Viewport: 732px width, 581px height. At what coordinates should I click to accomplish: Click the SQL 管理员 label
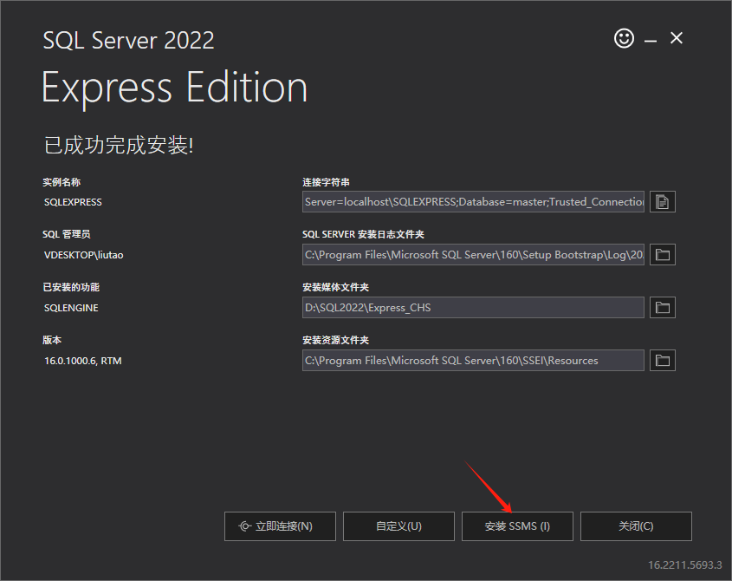click(x=67, y=235)
